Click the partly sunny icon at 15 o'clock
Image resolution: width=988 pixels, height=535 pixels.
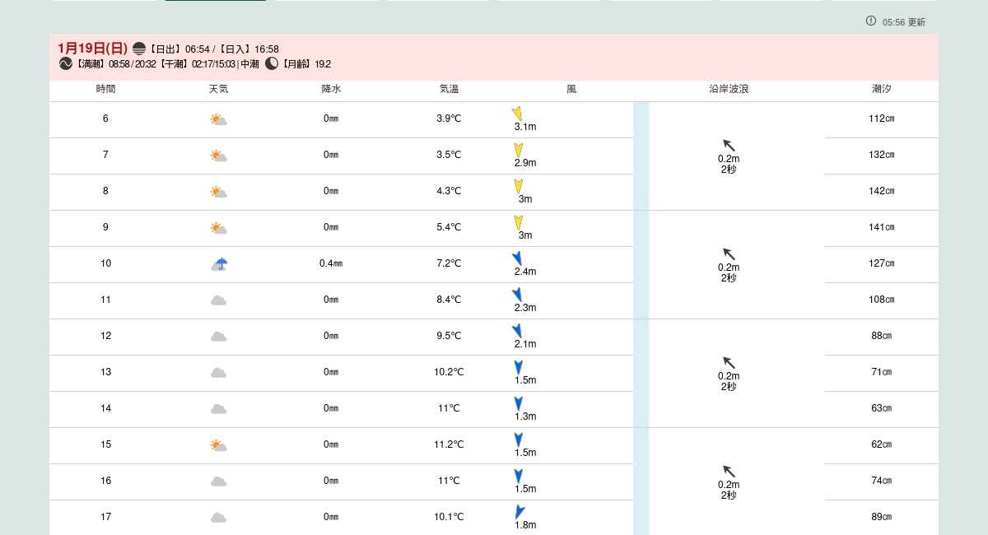tap(218, 445)
